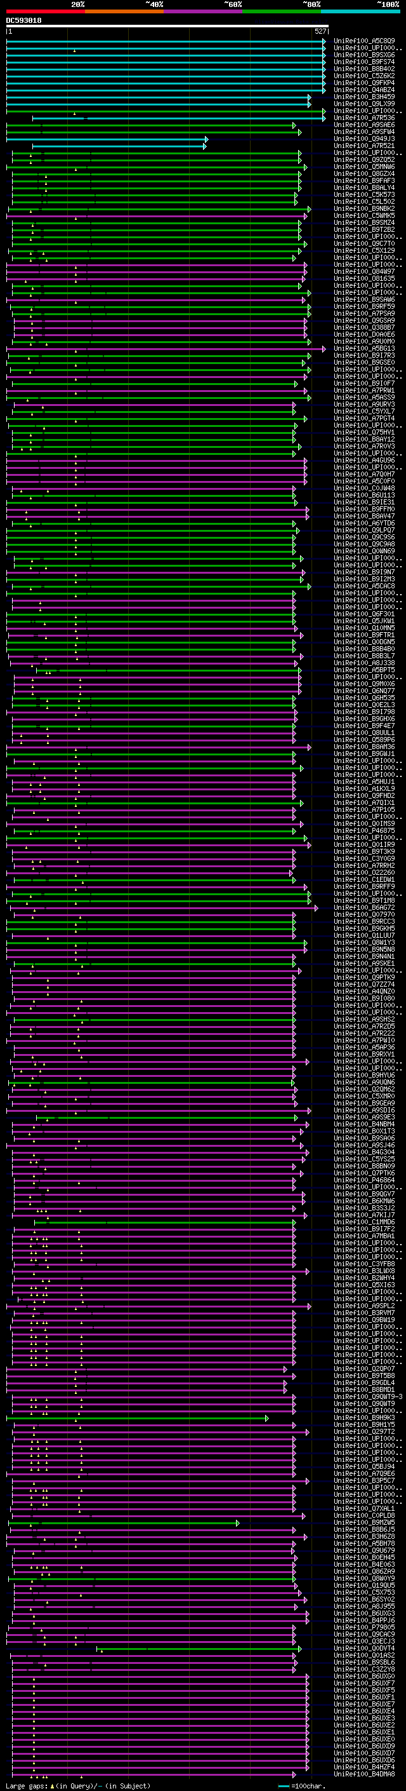Select hit label UniRef100_Q0WN69
The width and height of the screenshot is (406, 1791).
364,551
